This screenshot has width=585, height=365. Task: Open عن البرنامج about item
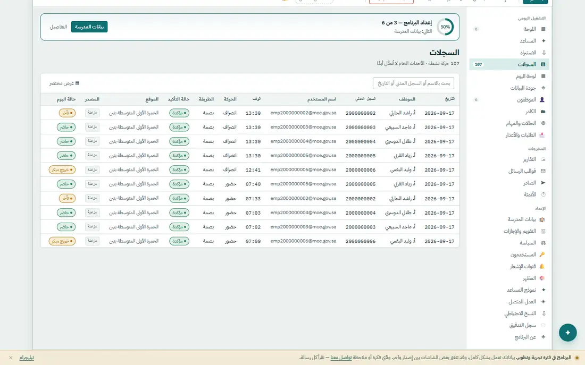pos(509,337)
